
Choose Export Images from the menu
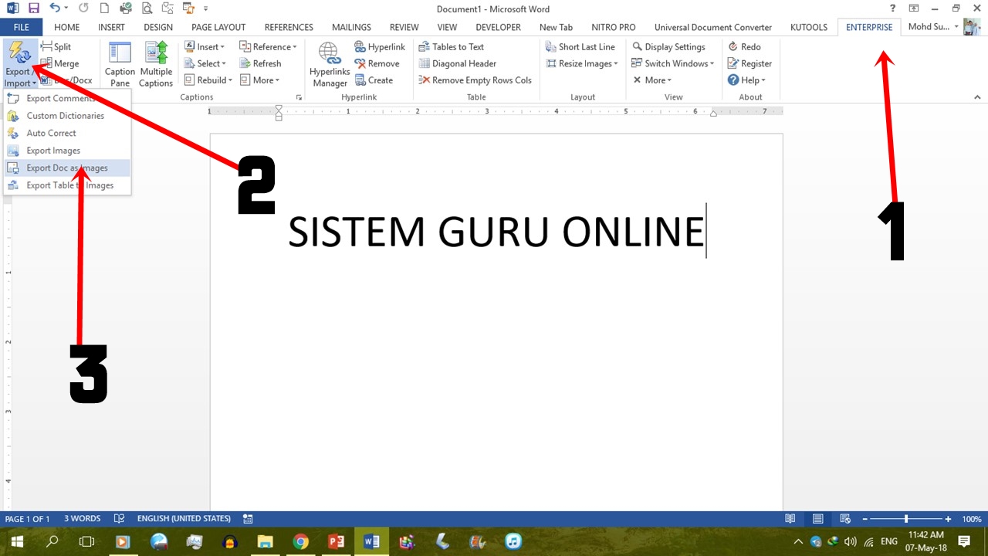[67, 151]
